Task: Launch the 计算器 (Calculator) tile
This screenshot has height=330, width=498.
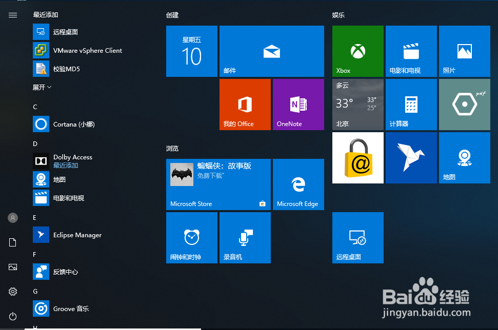Action: pos(411,104)
